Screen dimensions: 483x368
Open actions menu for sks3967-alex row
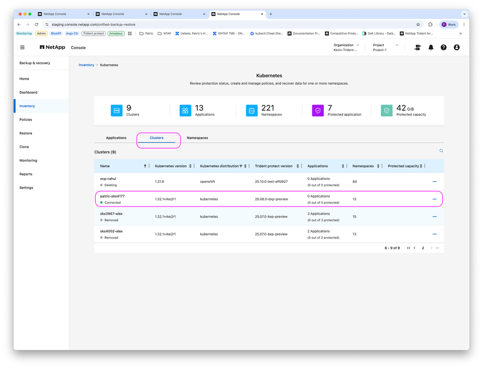point(434,217)
